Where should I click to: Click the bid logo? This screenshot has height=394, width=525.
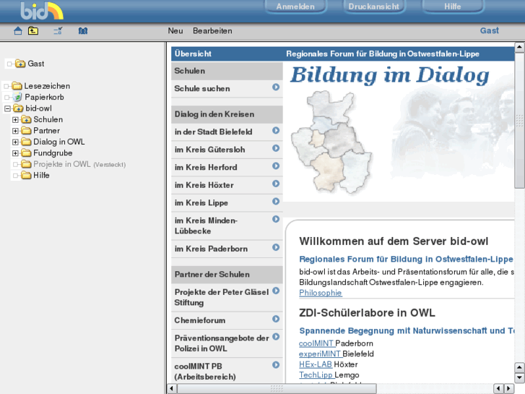coord(41,11)
